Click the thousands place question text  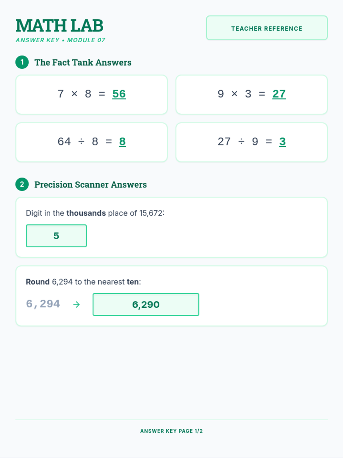95,213
